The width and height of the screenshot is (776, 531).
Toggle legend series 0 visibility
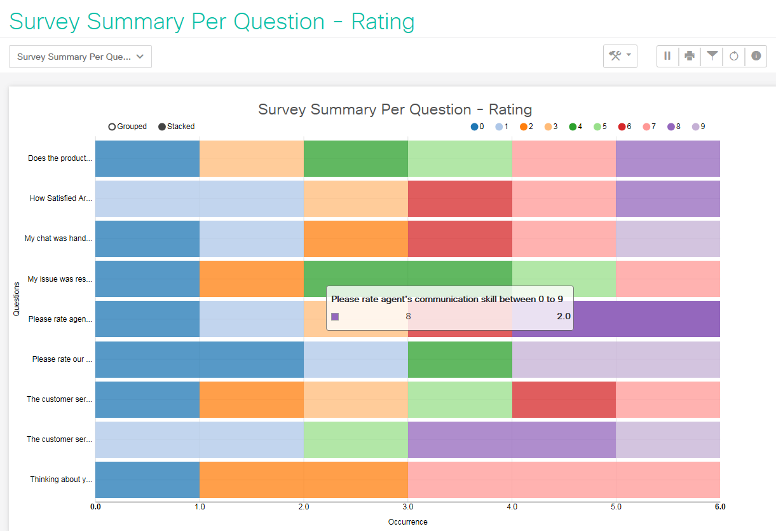(x=474, y=127)
